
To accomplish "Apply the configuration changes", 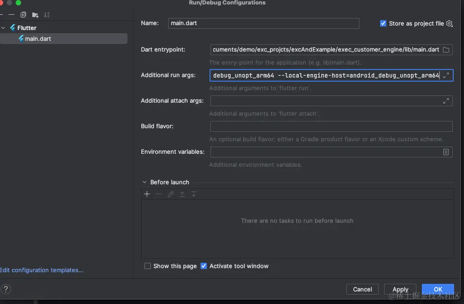I will (x=400, y=289).
